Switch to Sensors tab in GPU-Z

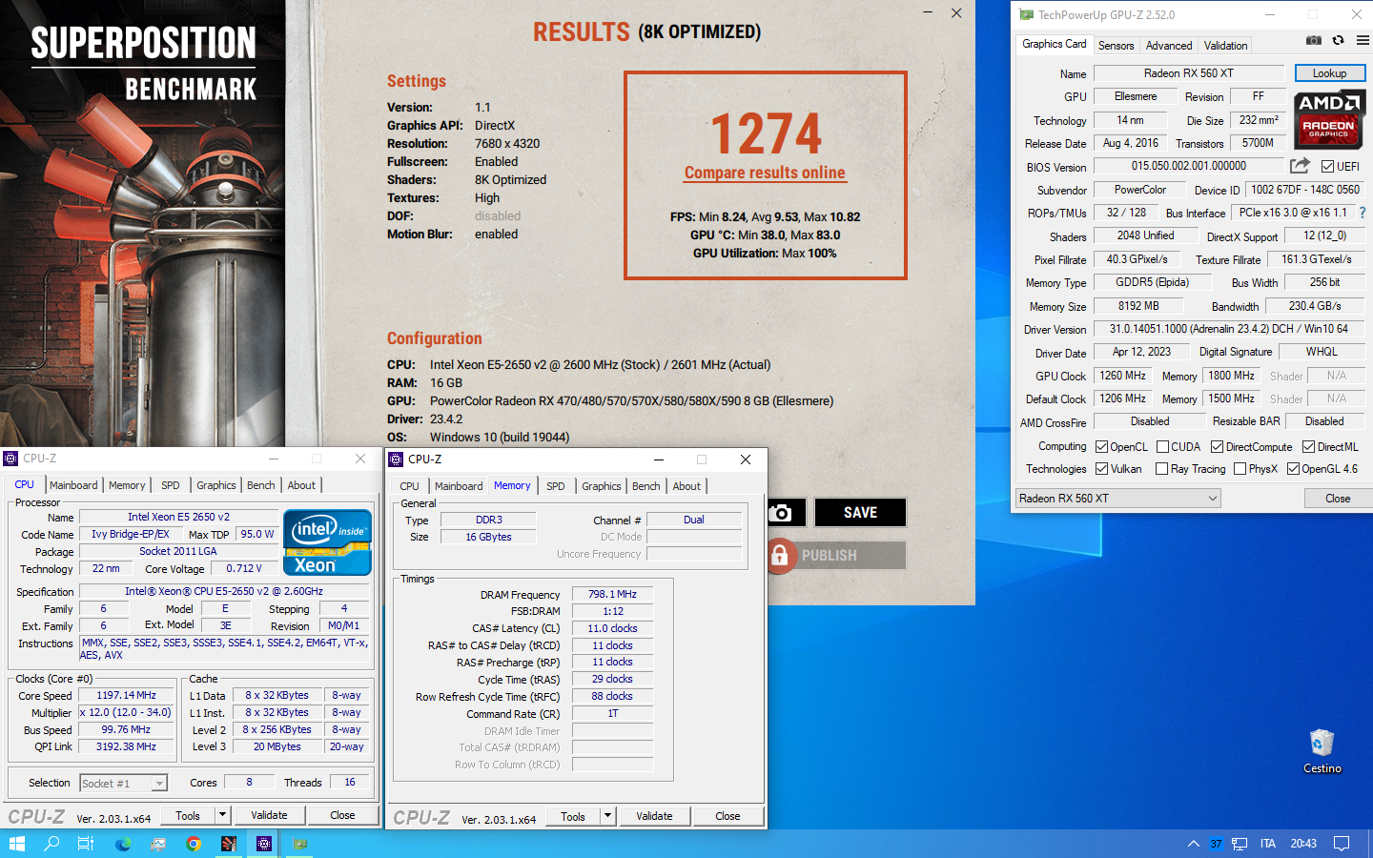[1117, 46]
